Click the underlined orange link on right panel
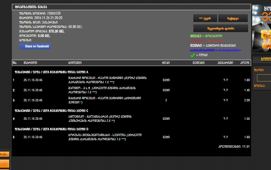 coord(266,59)
